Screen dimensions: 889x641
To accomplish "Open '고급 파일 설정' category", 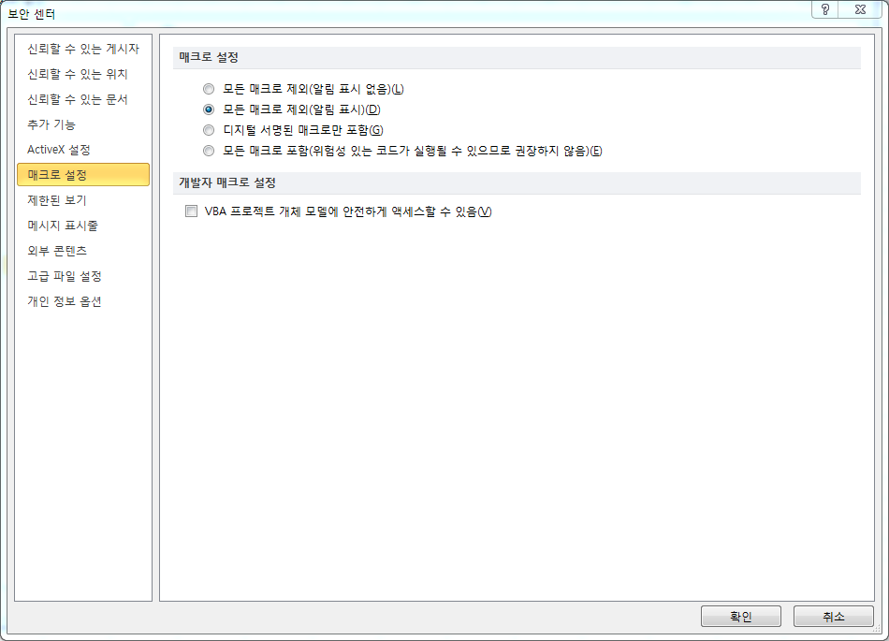I will click(83, 276).
